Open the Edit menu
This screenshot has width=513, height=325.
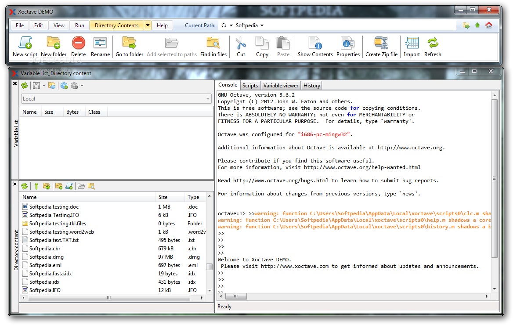tap(39, 25)
